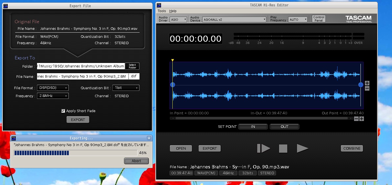Click horizontal zoom plus icon below waveform
The height and width of the screenshot is (185, 392).
[362, 119]
